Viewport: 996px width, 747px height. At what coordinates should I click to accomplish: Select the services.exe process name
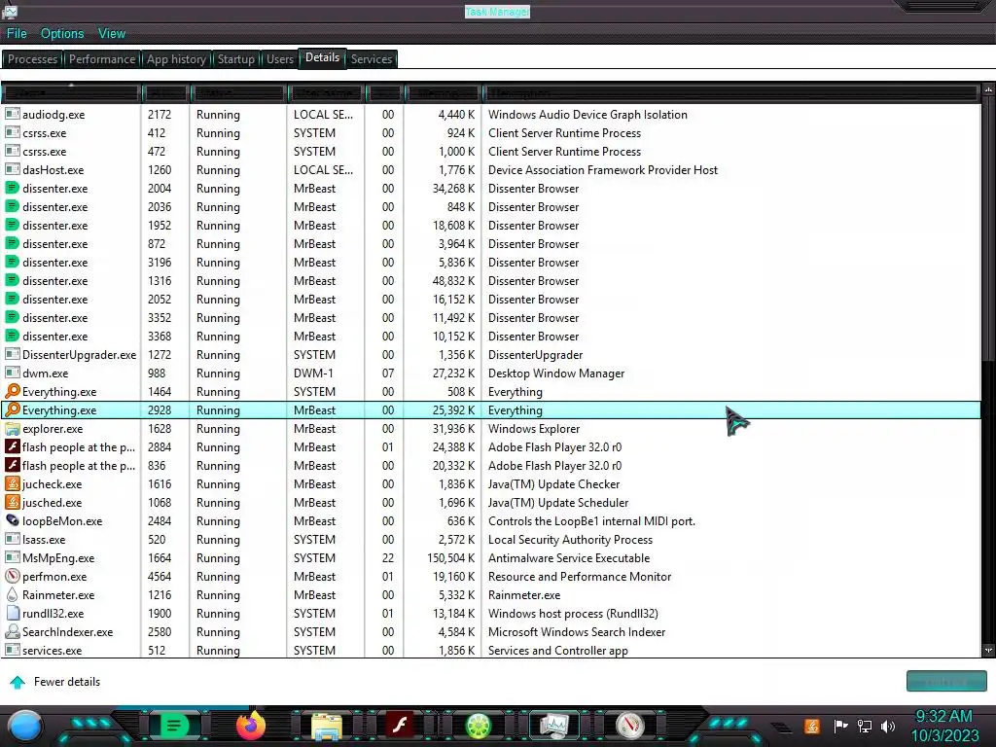tap(53, 650)
